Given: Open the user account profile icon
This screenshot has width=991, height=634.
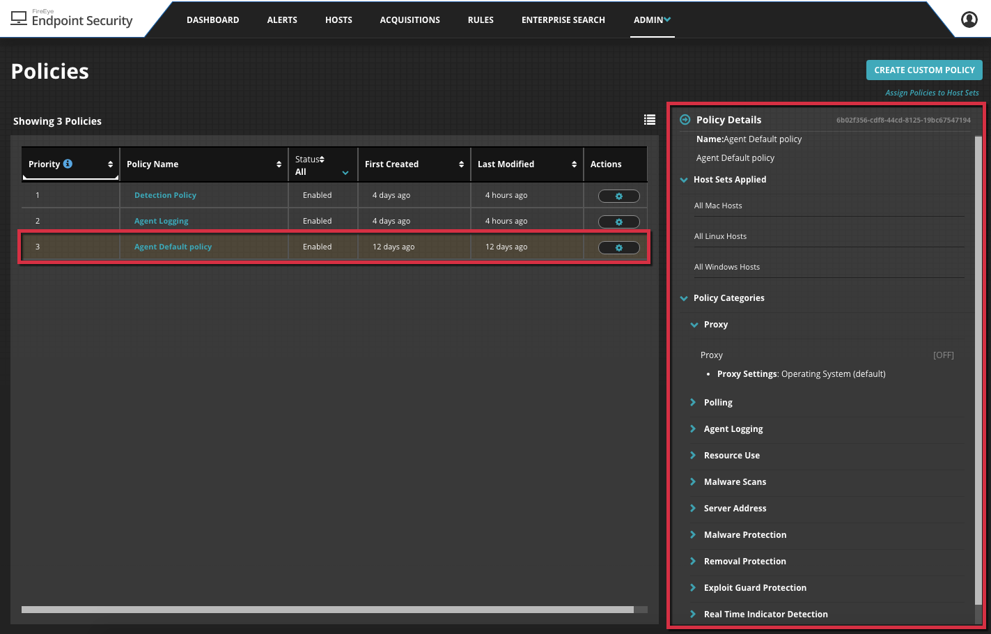Looking at the screenshot, I should (969, 20).
